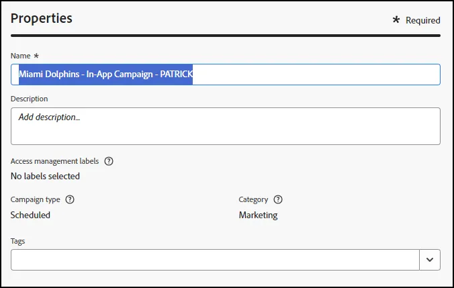The image size is (454, 288).
Task: Click the 'Name' field label
Action: tap(21, 56)
